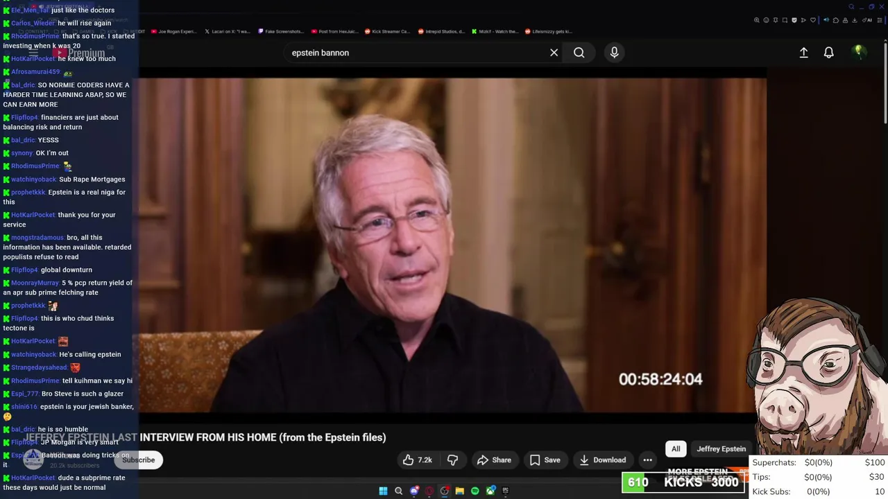The image size is (888, 499).
Task: Like the video with 7.2k likes
Action: 418,459
